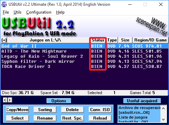Image resolution: width=169 pixels, height=125 pixels.
Task: Open the Configuration menu
Action: (x=39, y=12)
